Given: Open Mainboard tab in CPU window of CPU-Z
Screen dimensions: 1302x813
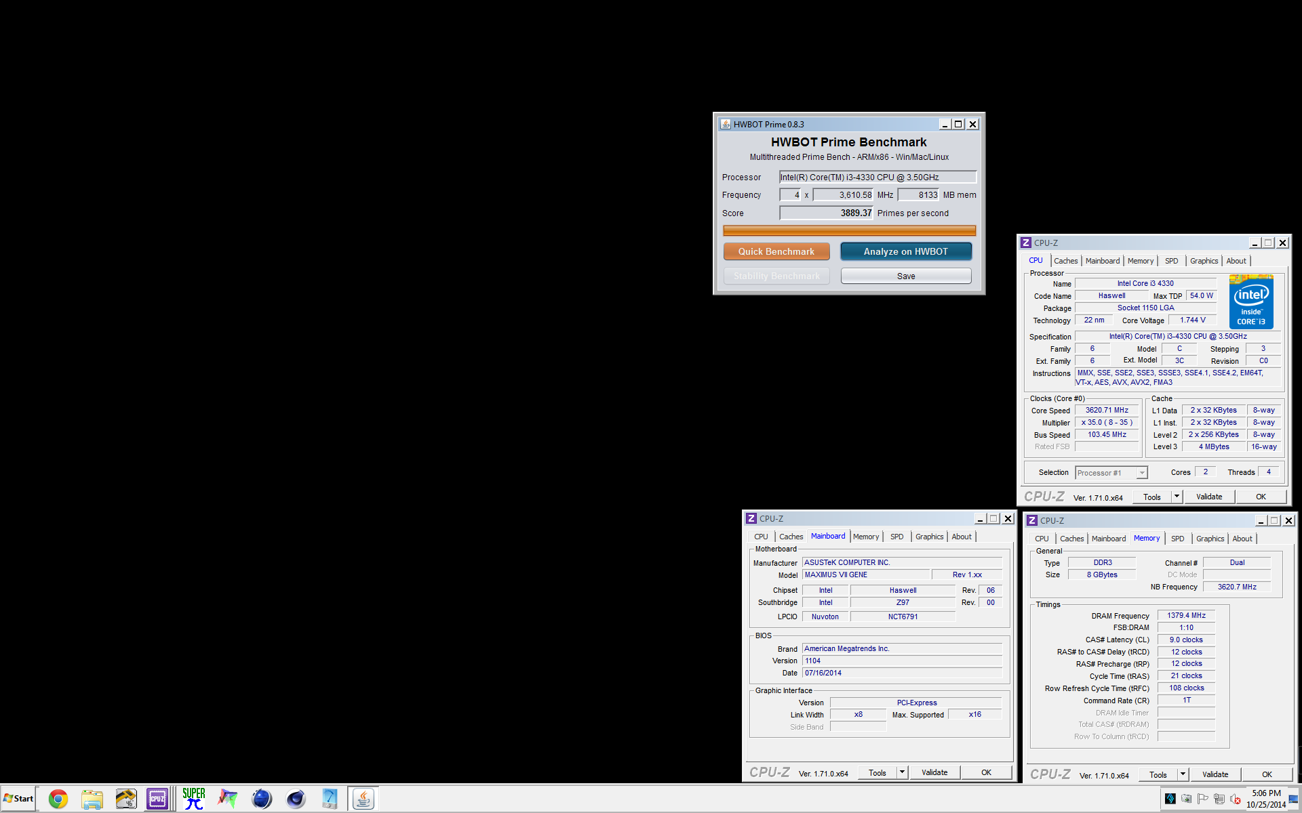Looking at the screenshot, I should coord(1103,261).
